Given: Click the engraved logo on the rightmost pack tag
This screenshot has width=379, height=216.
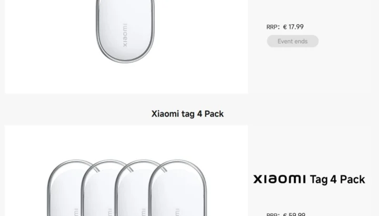Looking at the screenshot, I should coord(178,212).
